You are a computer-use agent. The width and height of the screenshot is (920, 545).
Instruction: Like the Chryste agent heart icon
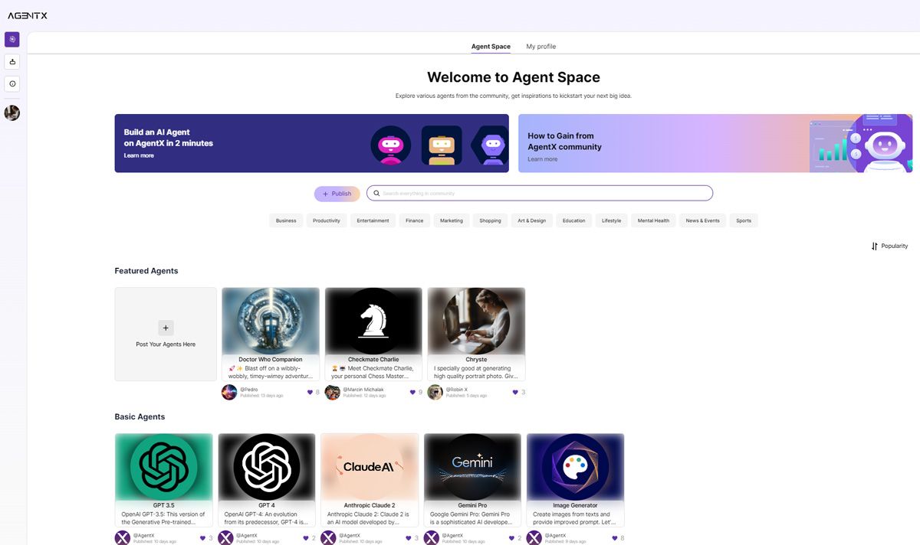(x=515, y=392)
